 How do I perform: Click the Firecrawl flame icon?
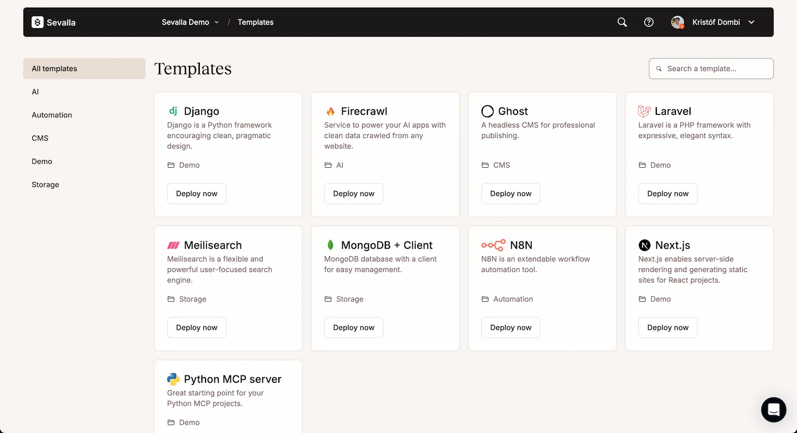pyautogui.click(x=331, y=111)
